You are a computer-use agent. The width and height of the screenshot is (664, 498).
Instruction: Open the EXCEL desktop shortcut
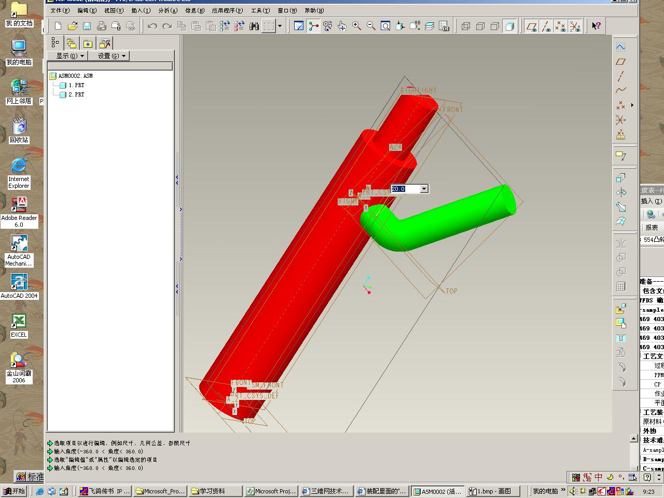pyautogui.click(x=19, y=326)
